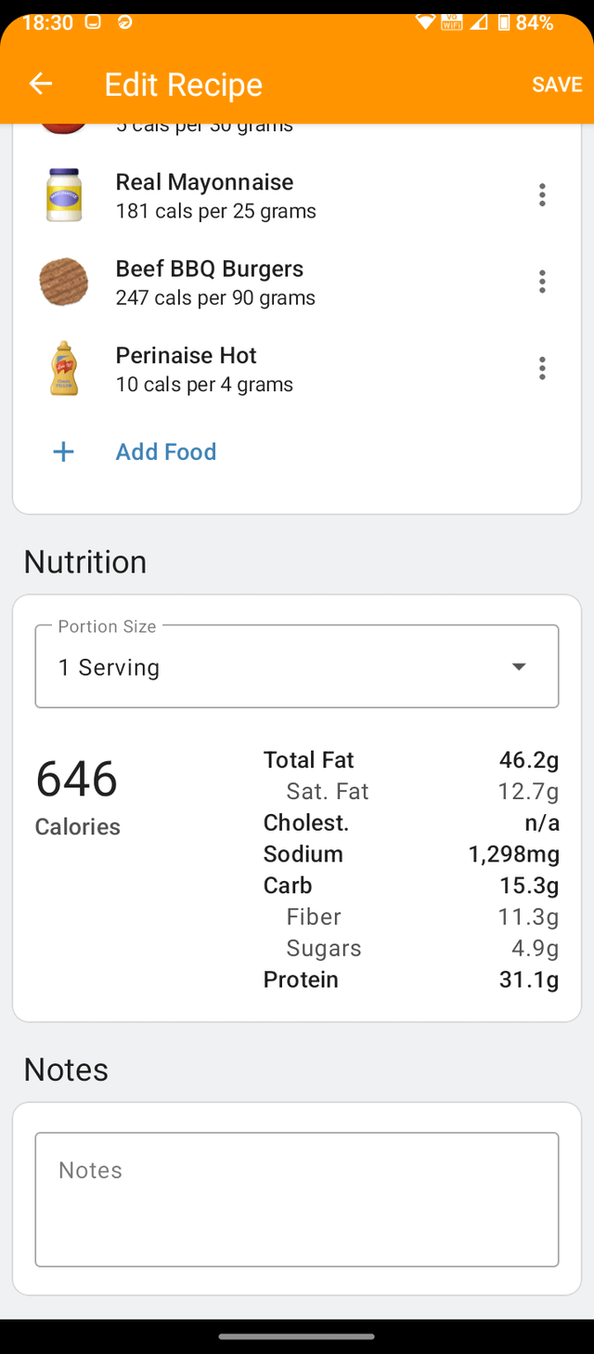Image resolution: width=594 pixels, height=1354 pixels.
Task: Tap the plus icon to add food
Action: point(63,452)
